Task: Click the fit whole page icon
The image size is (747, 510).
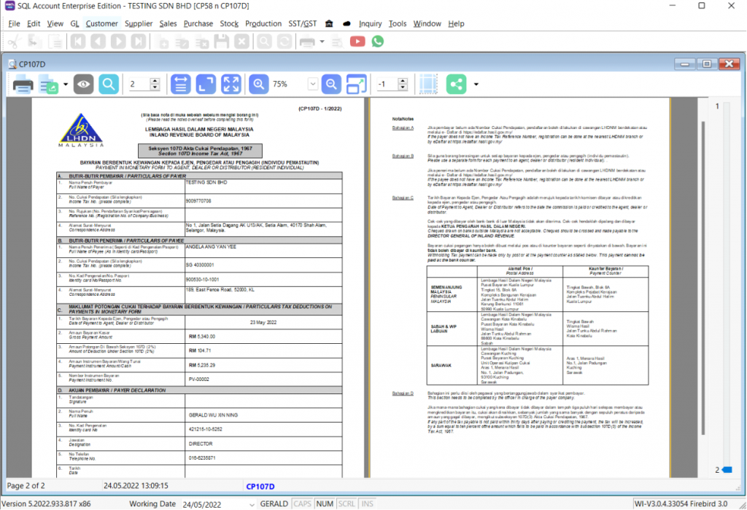Action: point(206,85)
